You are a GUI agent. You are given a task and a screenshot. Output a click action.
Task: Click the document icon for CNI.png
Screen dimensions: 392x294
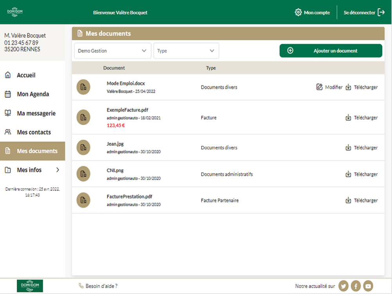(x=83, y=174)
